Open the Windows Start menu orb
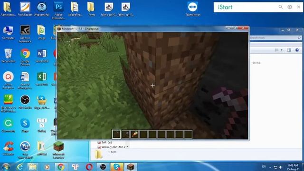Viewport: 304px width, 171px height. (x=6, y=167)
